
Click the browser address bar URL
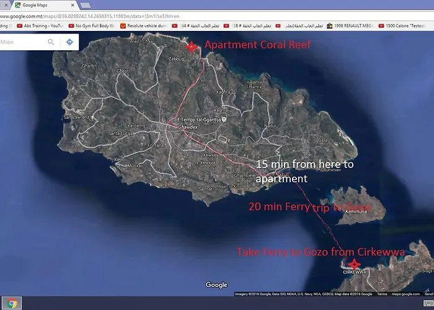click(93, 15)
